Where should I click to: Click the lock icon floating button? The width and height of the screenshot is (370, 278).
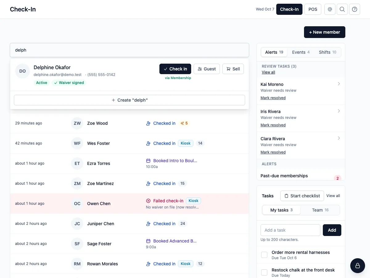pos(358,266)
